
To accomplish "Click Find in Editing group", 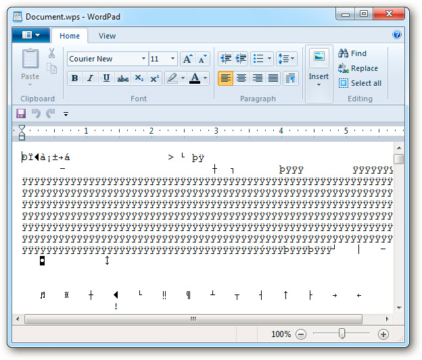I will 352,53.
